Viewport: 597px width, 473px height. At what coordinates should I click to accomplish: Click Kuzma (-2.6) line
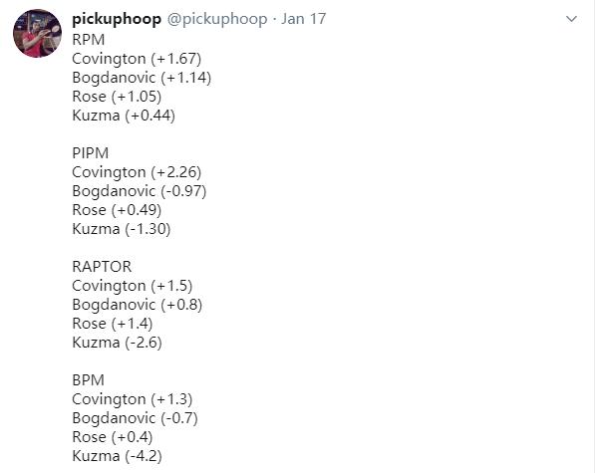118,343
